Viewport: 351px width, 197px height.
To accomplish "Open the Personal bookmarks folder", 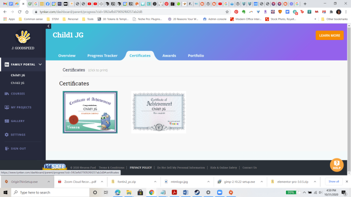I will pos(71,19).
